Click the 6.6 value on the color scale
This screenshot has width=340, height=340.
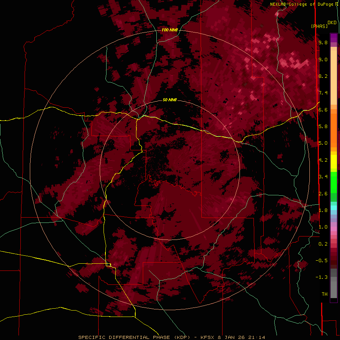[323, 110]
